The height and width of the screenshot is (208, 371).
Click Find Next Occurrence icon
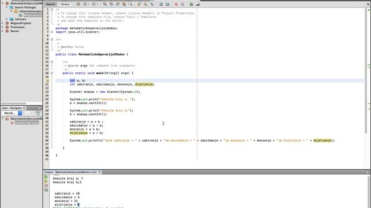[118, 4]
